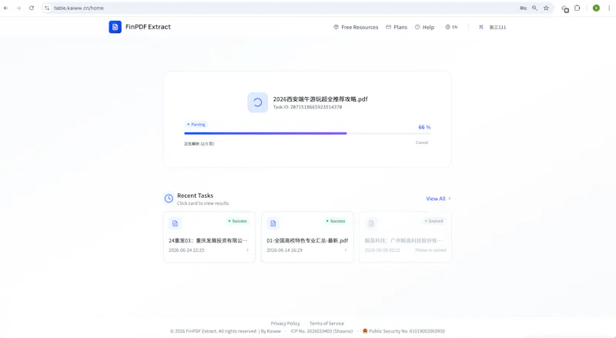This screenshot has width=616, height=338.
Task: Click the zoom magnifier icon in address bar
Action: pos(534,8)
